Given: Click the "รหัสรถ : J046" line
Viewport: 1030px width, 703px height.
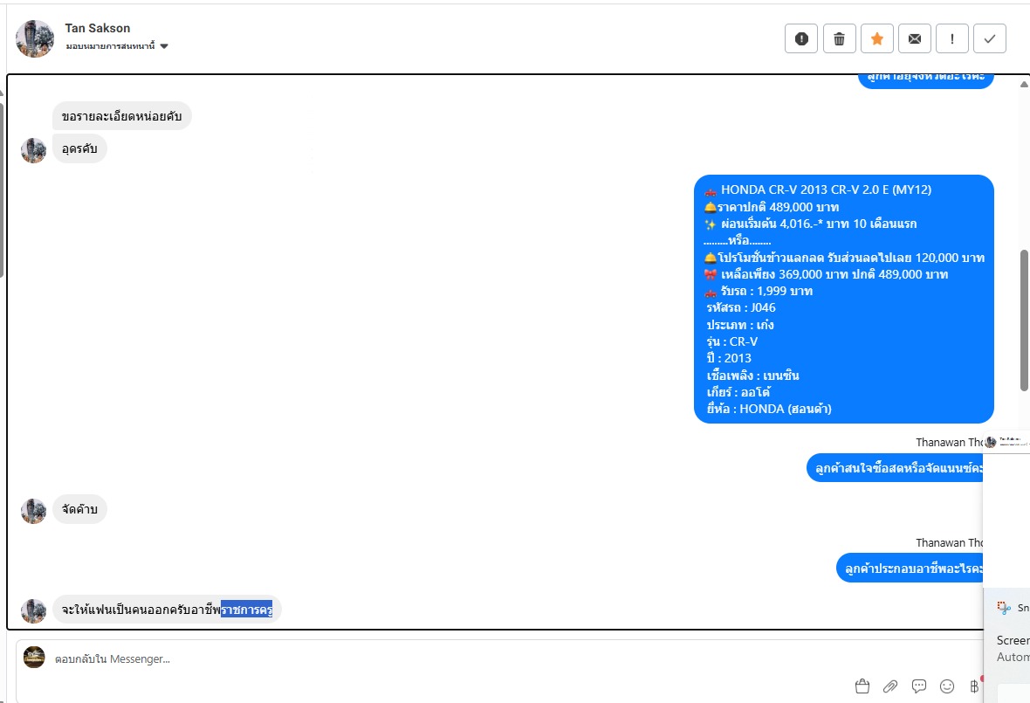Looking at the screenshot, I should (741, 307).
